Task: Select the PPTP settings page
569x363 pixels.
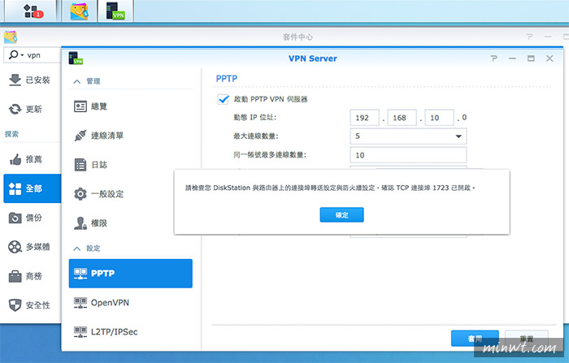Action: coord(131,274)
